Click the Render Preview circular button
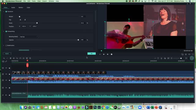Screen dimensions: 196x110 tap(192, 58)
